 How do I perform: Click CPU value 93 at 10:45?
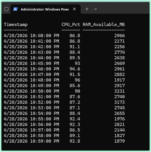click(x=77, y=63)
